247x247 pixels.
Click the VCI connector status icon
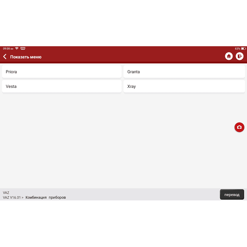pyautogui.click(x=23, y=48)
